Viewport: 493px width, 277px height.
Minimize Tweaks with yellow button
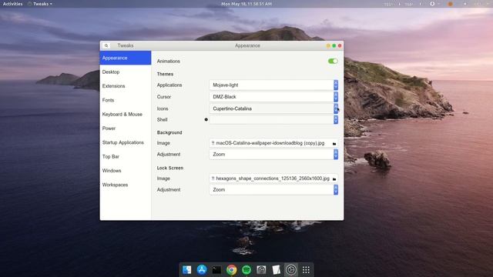coord(328,46)
